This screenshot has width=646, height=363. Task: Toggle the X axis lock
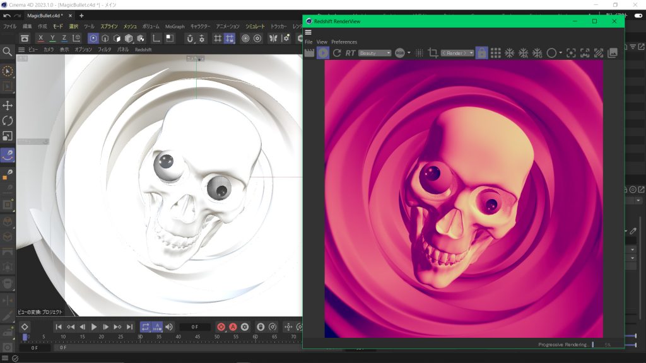(x=42, y=38)
